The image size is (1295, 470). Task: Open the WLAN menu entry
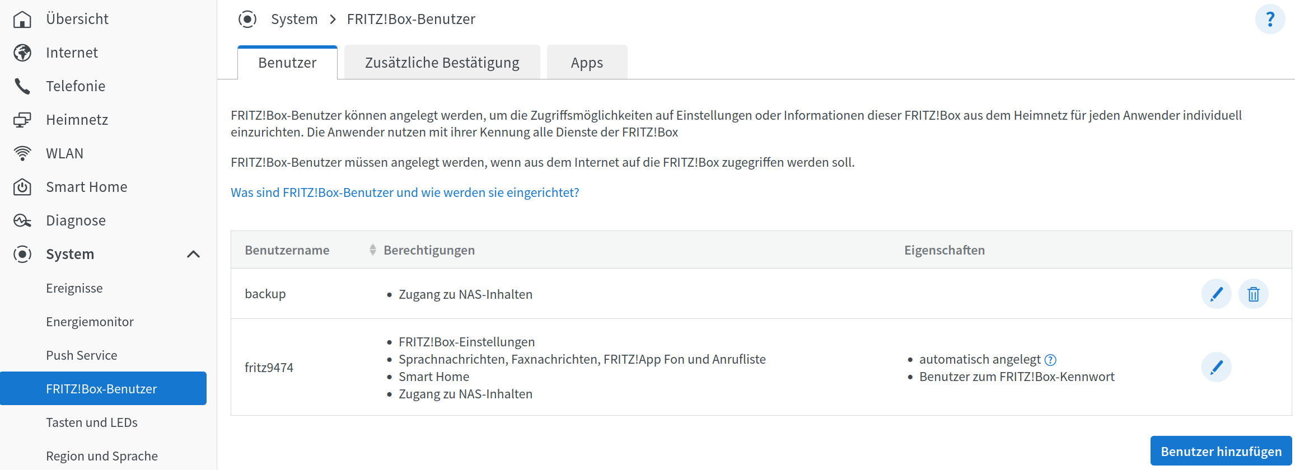click(x=64, y=153)
